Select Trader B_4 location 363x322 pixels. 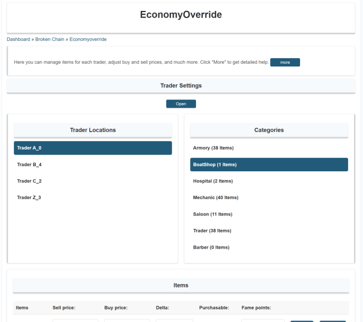point(93,164)
